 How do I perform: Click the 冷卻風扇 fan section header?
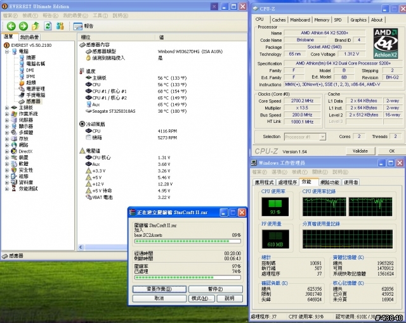pyautogui.click(x=92, y=124)
